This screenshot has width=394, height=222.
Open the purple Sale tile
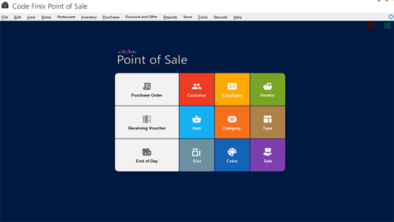(267, 155)
